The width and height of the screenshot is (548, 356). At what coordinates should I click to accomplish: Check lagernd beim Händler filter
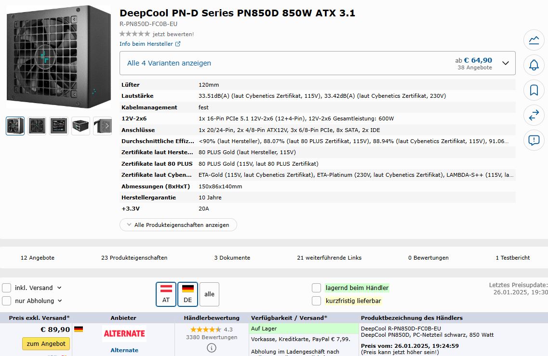(316, 288)
